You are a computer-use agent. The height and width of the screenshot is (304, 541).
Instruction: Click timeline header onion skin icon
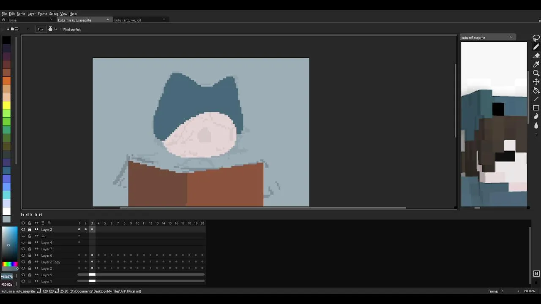(x=49, y=223)
